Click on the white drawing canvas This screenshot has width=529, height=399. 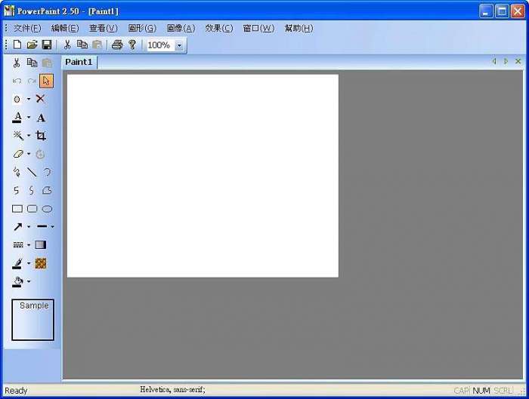[203, 176]
